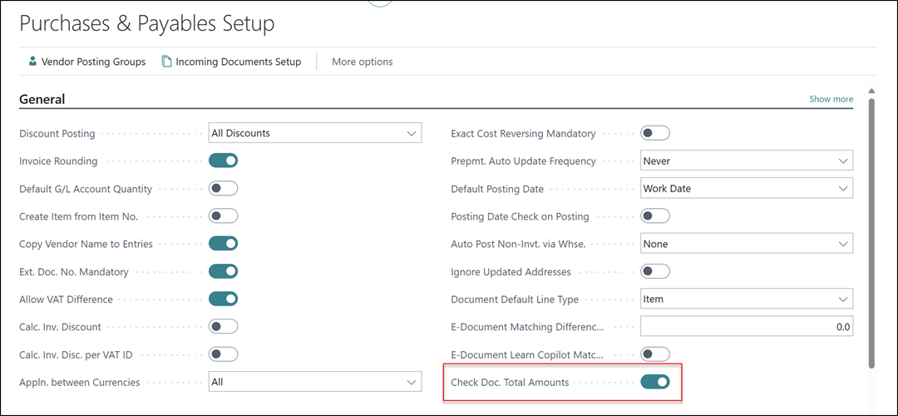Turn off Check Doc. Total Amounts
Screen dimensions: 898x416
pyautogui.click(x=655, y=382)
